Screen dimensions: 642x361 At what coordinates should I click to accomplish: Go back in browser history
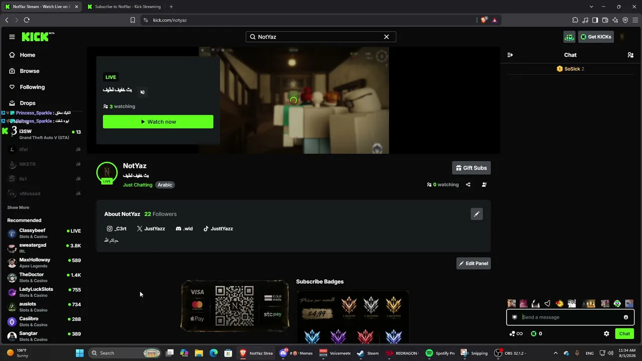(7, 20)
